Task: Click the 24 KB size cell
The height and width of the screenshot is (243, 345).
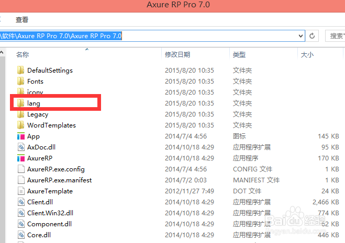Action: [x=330, y=191]
